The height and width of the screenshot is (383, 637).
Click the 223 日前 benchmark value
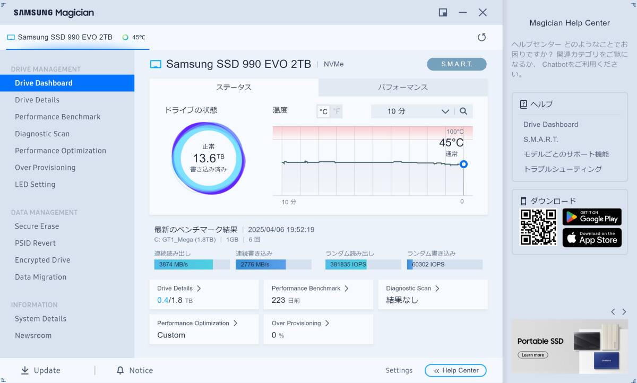[286, 300]
